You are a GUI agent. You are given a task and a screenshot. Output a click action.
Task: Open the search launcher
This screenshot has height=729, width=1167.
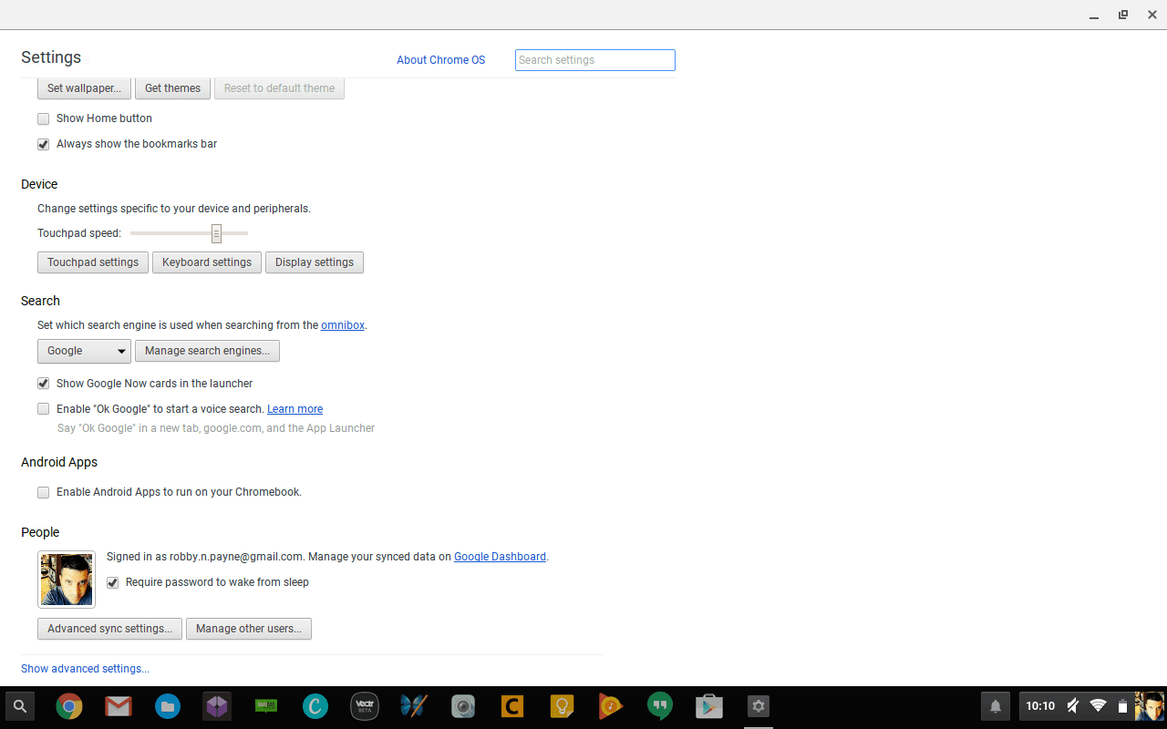19,706
